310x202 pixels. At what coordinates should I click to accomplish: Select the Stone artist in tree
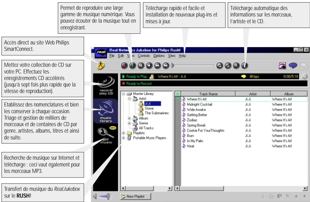(x=146, y=108)
